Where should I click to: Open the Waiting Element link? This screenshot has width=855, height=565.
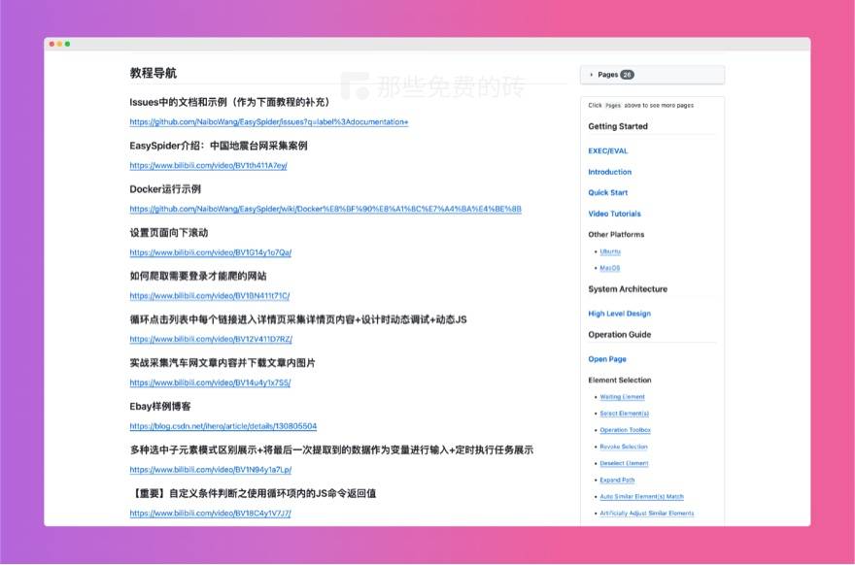(x=622, y=397)
